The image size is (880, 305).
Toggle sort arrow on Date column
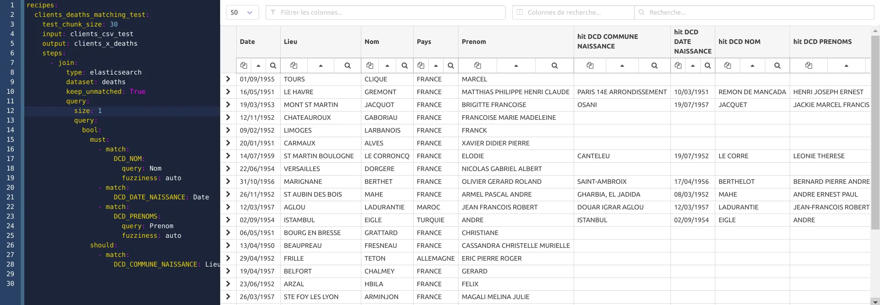point(258,65)
